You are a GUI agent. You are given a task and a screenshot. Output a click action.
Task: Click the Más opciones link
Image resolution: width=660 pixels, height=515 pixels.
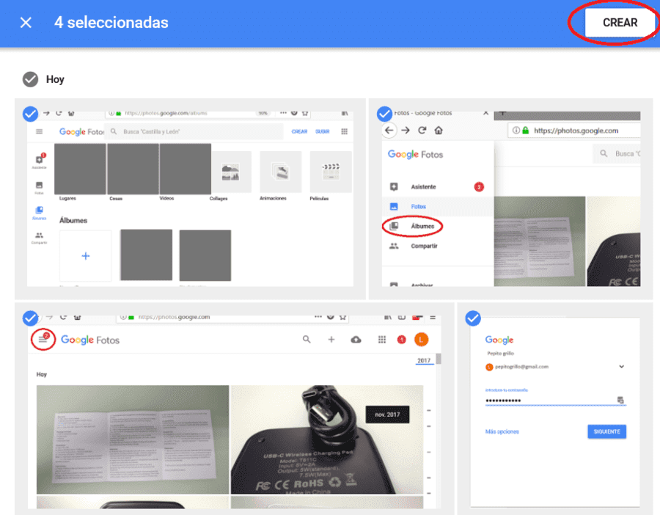coord(502,431)
